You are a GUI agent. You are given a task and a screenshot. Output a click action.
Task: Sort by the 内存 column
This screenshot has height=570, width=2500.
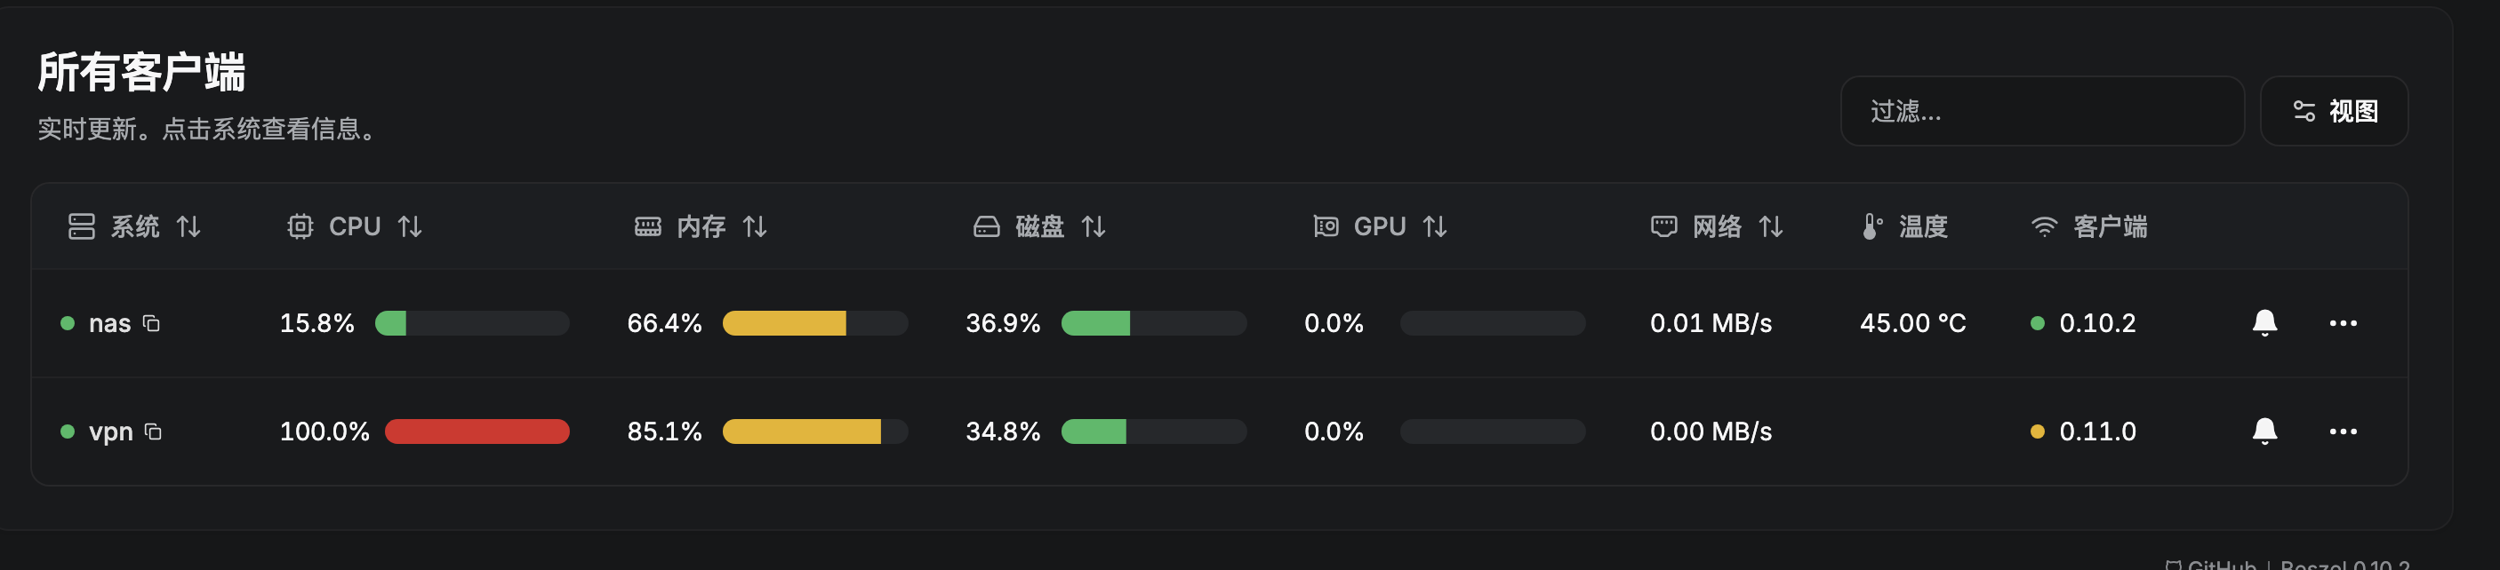click(701, 226)
